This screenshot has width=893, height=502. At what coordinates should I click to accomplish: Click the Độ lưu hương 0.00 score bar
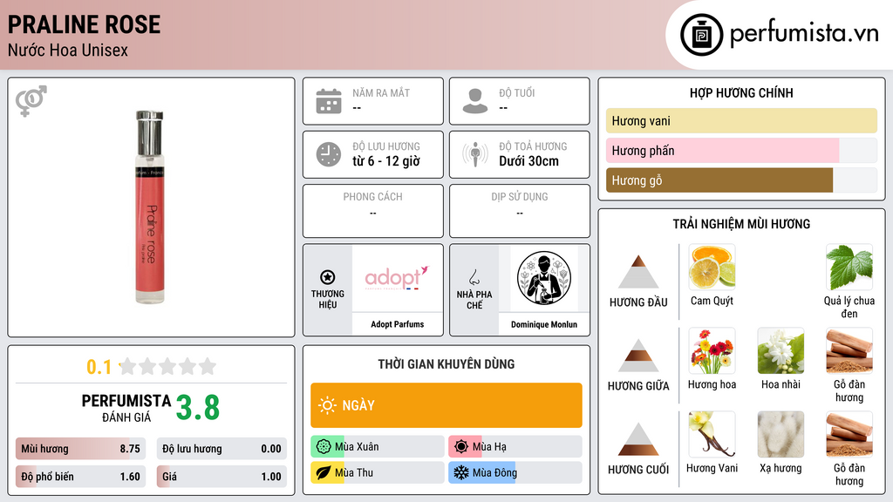[222, 449]
